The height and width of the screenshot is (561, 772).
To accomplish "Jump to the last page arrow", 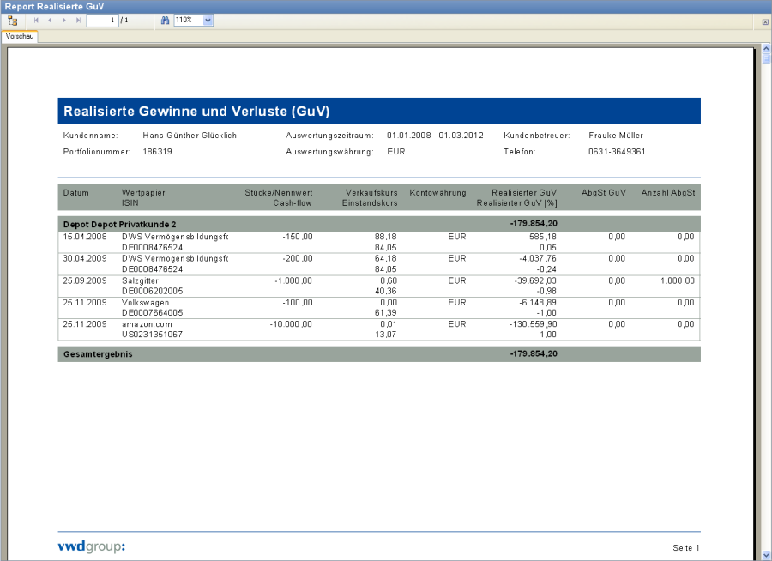I will tap(78, 20).
